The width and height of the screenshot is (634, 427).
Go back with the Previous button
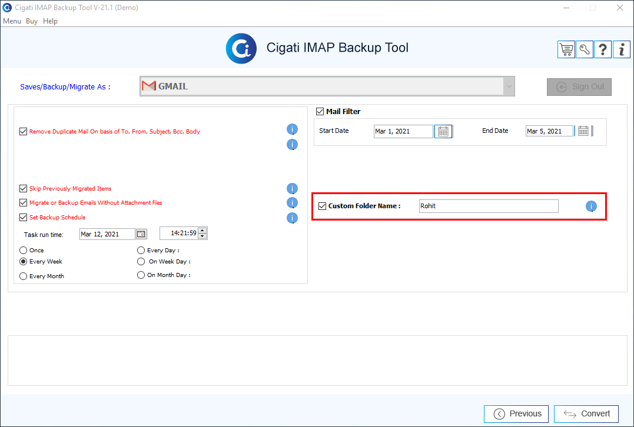516,413
